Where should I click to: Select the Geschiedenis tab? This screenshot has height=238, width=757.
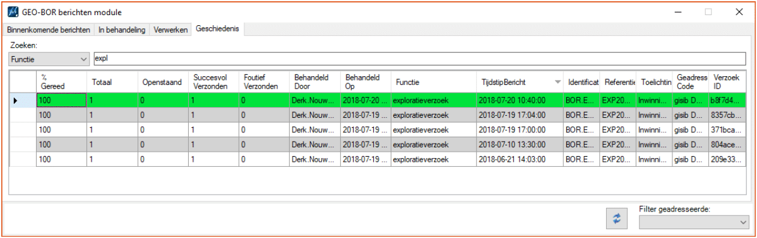217,29
